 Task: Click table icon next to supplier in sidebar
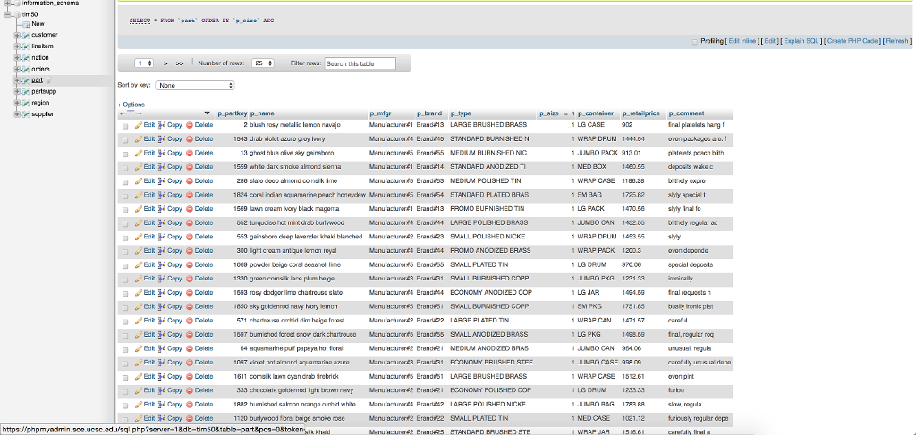[x=26, y=114]
